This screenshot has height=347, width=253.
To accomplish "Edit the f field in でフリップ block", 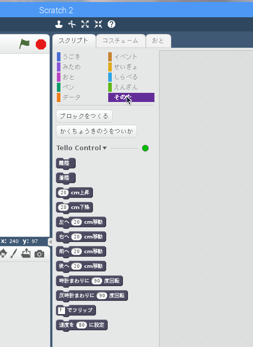I will 61,310.
